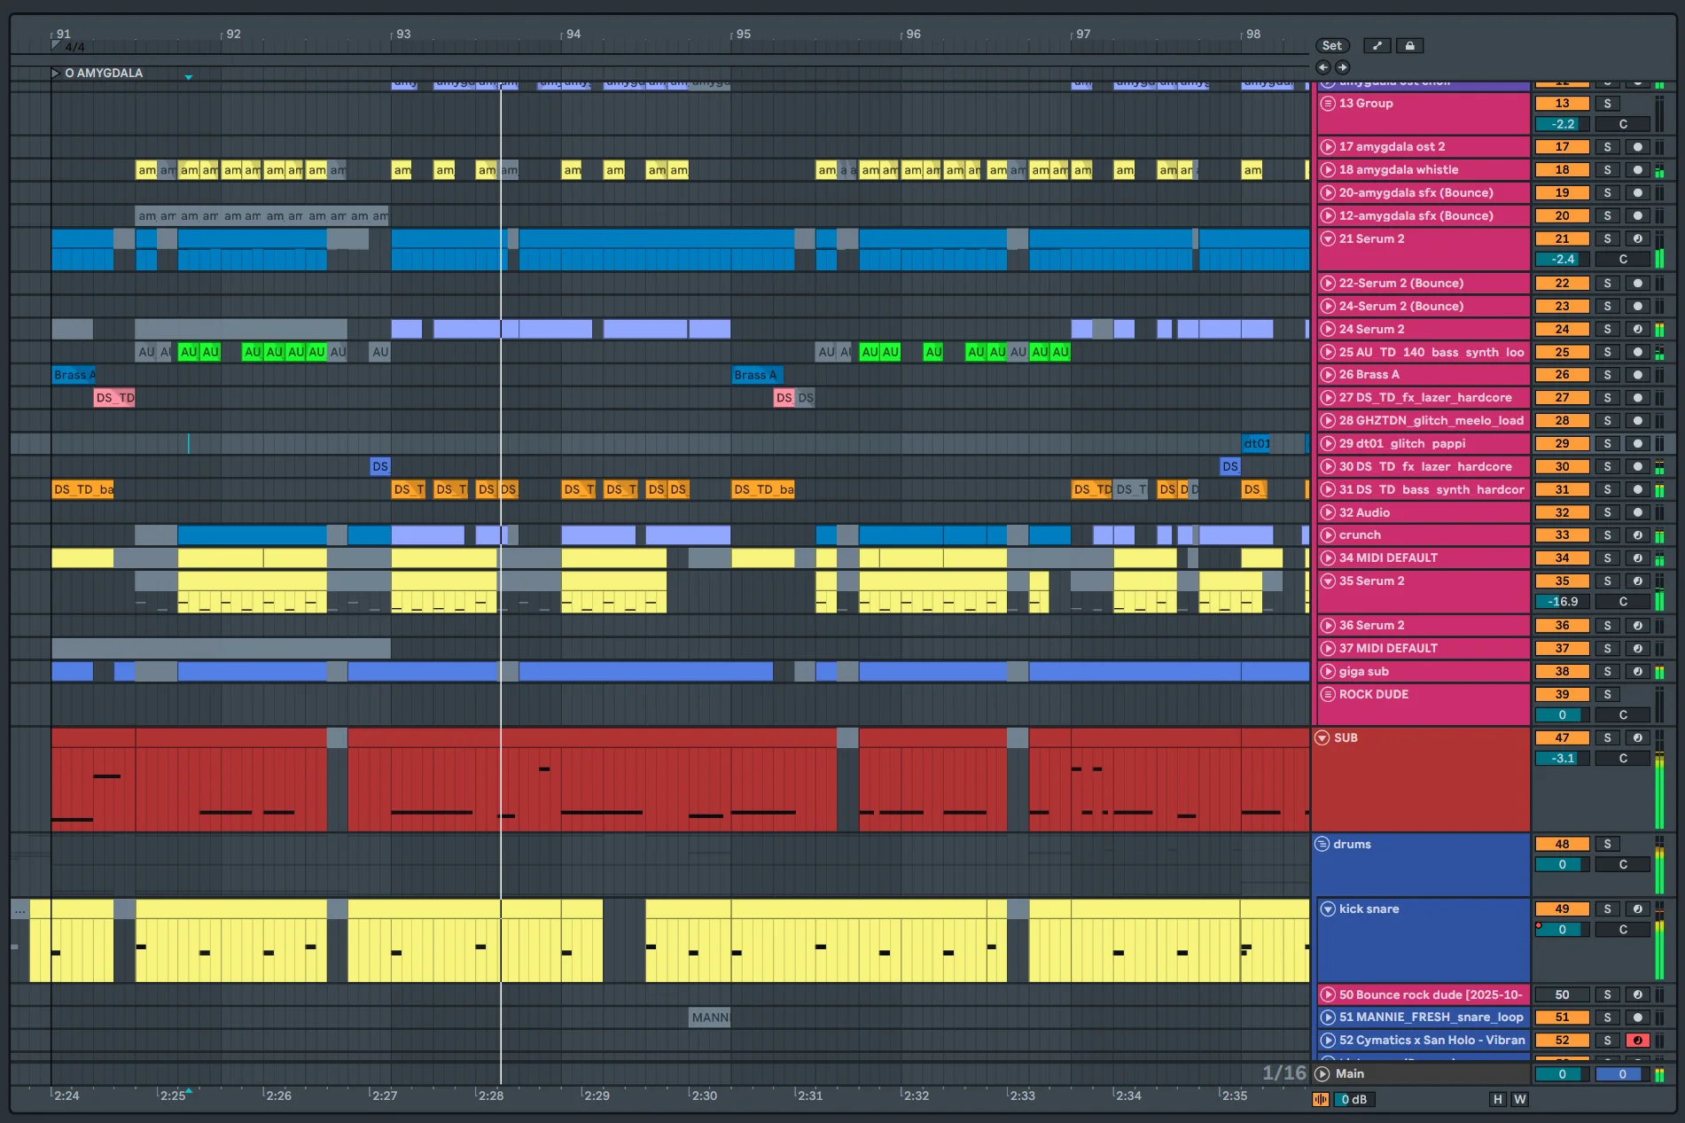Image resolution: width=1685 pixels, height=1123 pixels.
Task: Click Main track play icon
Action: [x=1322, y=1074]
